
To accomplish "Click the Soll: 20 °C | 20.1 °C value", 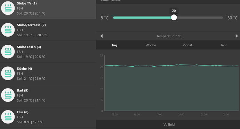I will pyautogui.click(x=31, y=13).
